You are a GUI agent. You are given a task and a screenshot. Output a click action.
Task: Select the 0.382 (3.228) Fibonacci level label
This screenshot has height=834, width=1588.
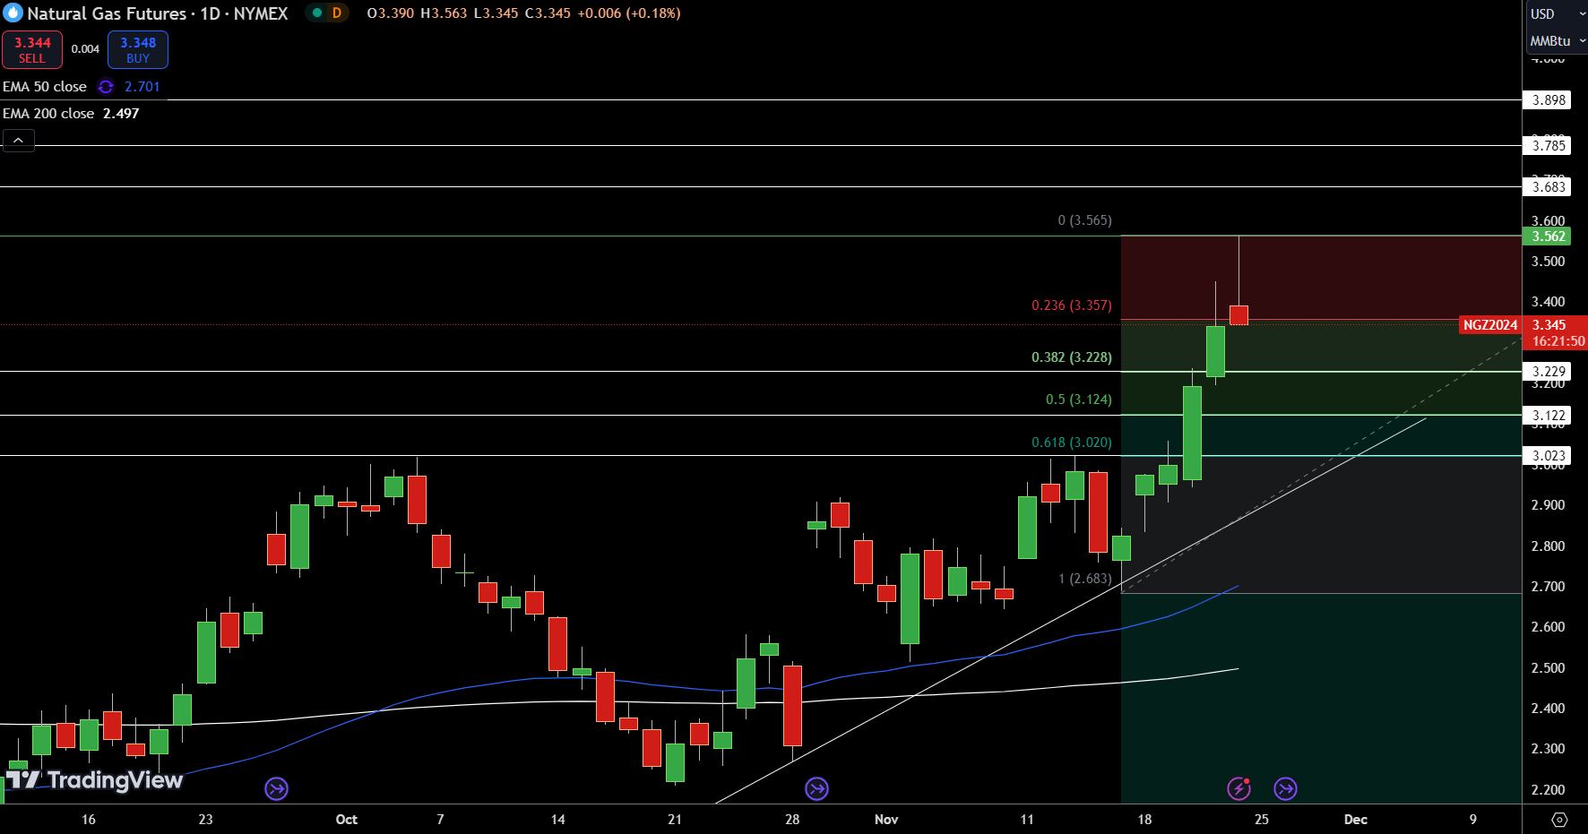(x=1071, y=357)
